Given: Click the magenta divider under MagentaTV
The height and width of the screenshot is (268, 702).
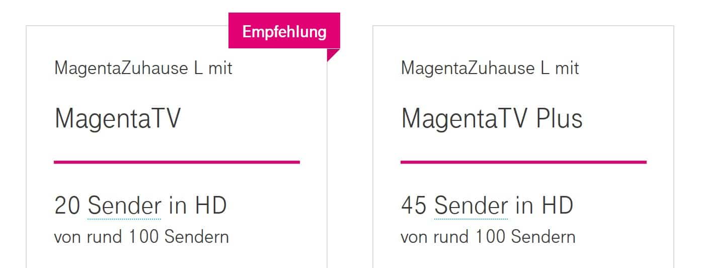Looking at the screenshot, I should tap(177, 162).
